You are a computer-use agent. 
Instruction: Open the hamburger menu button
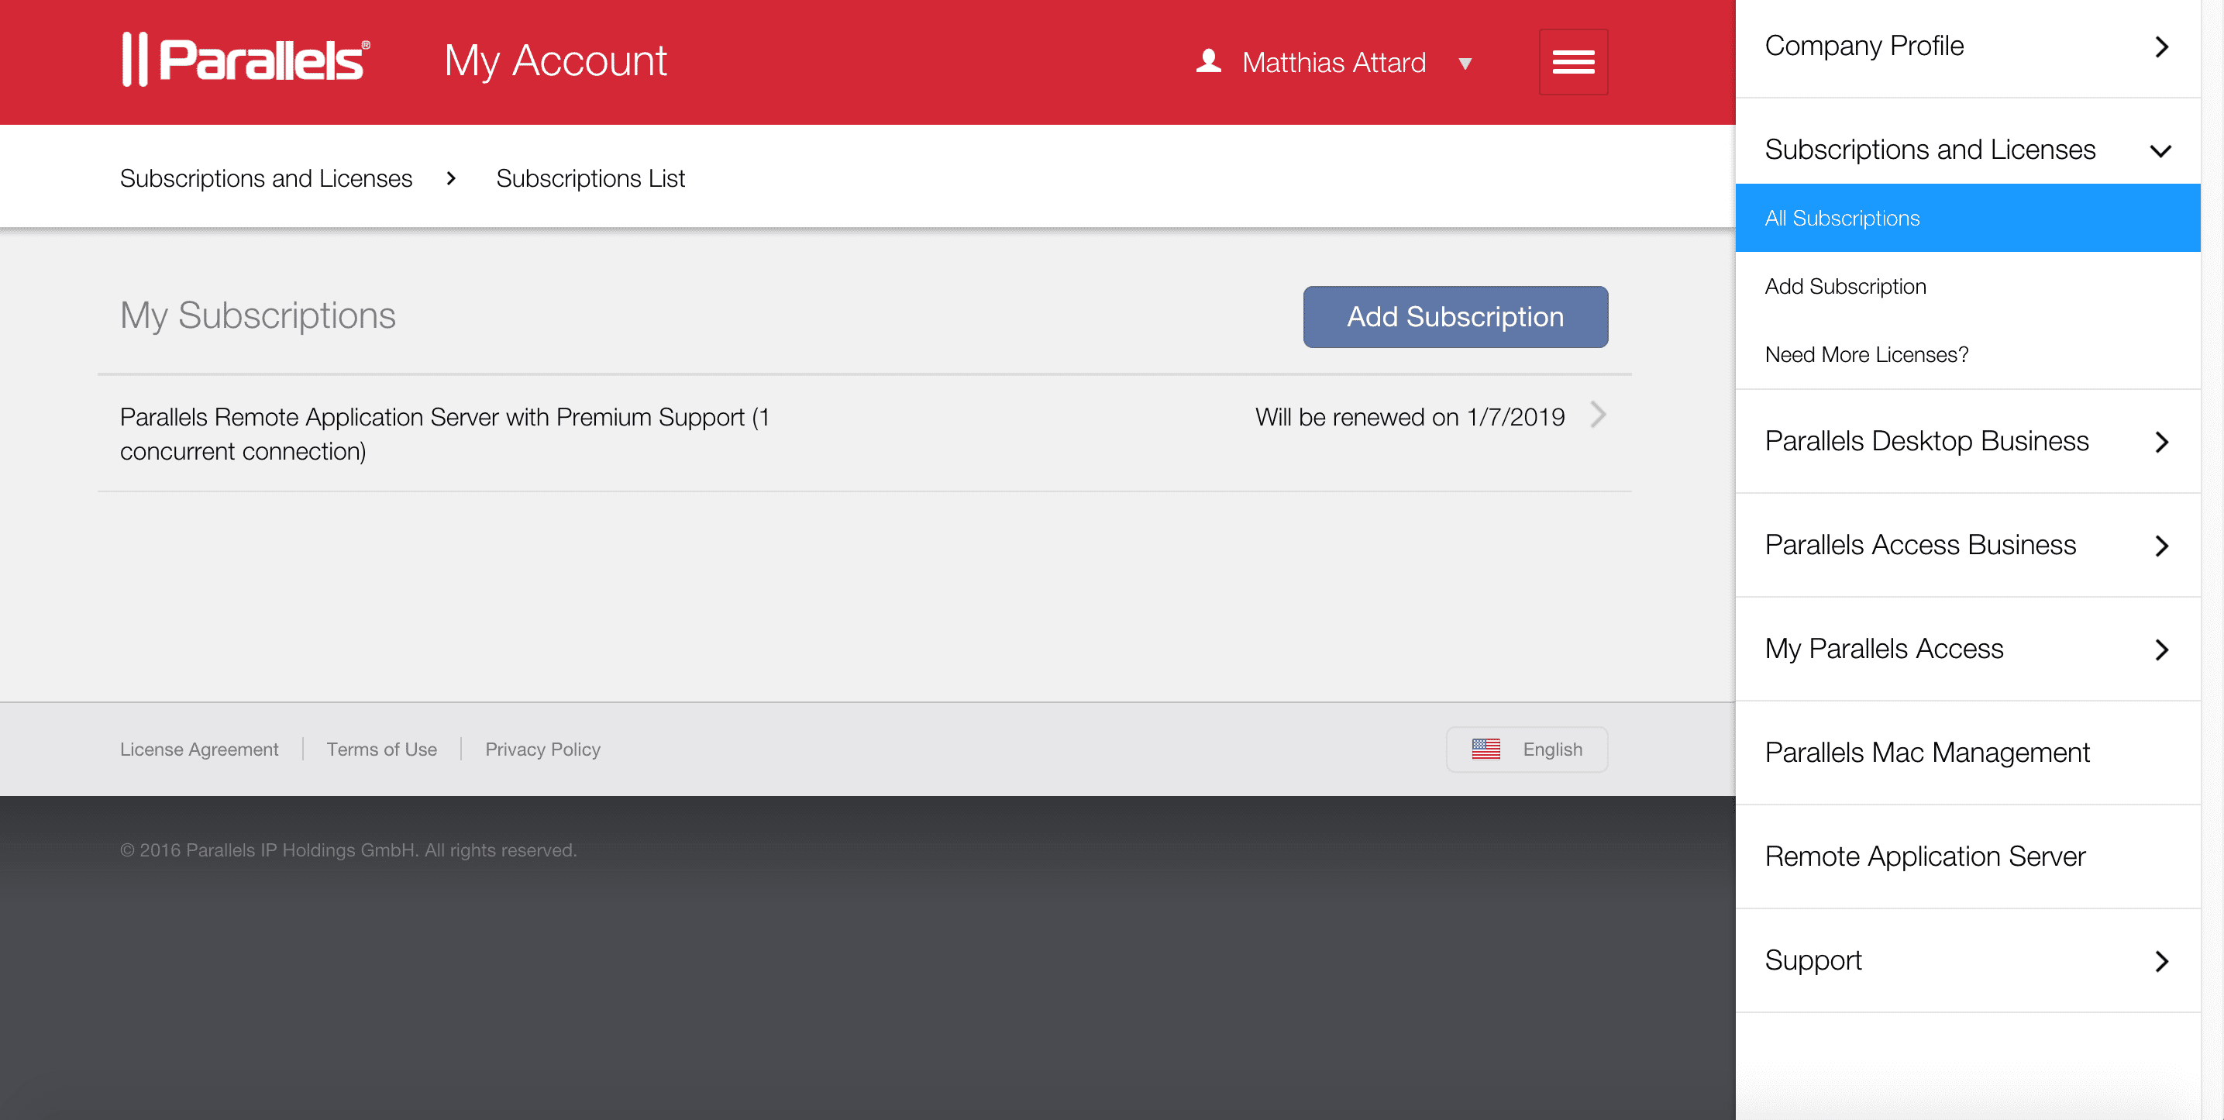click(x=1573, y=62)
